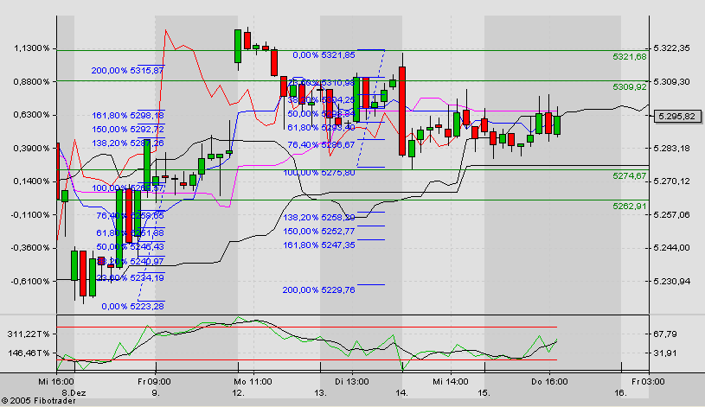Screen dimensions: 705x407
Task: Click the green level label 5262,91
Action: (x=630, y=207)
